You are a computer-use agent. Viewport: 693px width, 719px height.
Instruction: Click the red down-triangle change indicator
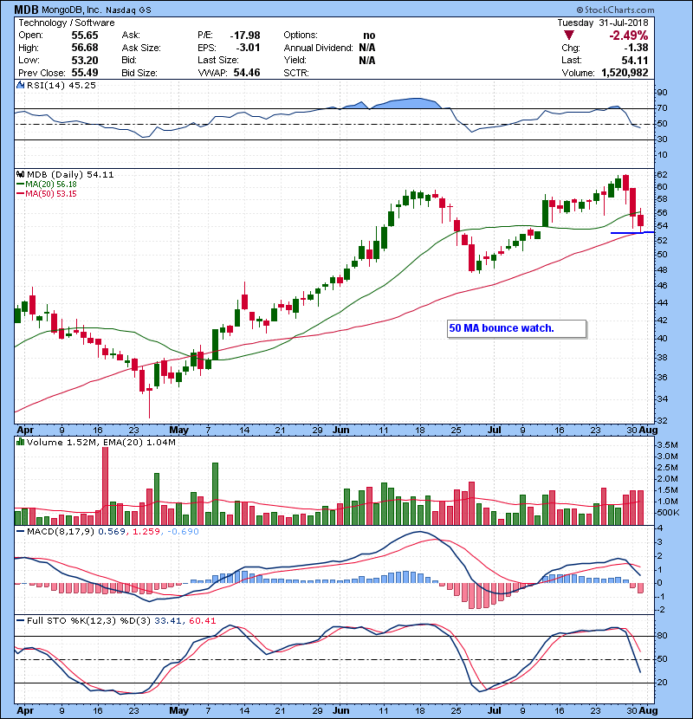(569, 36)
